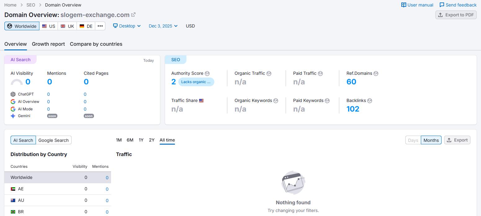
Task: Click Google icon beside AI Overview
Action: click(x=13, y=102)
